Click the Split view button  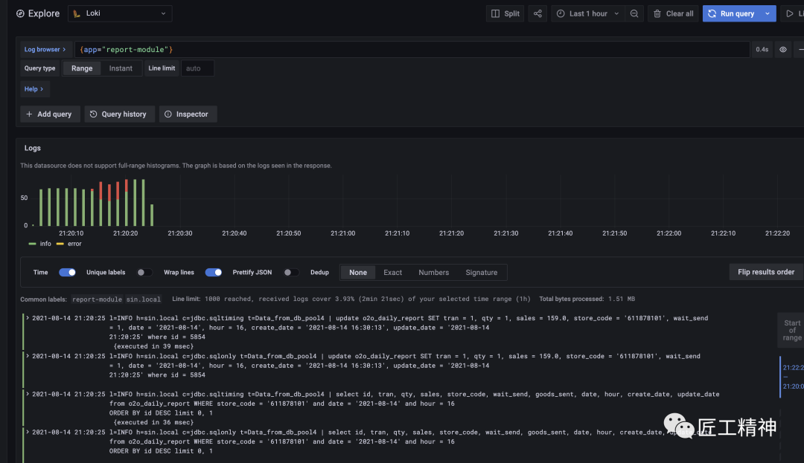point(505,13)
